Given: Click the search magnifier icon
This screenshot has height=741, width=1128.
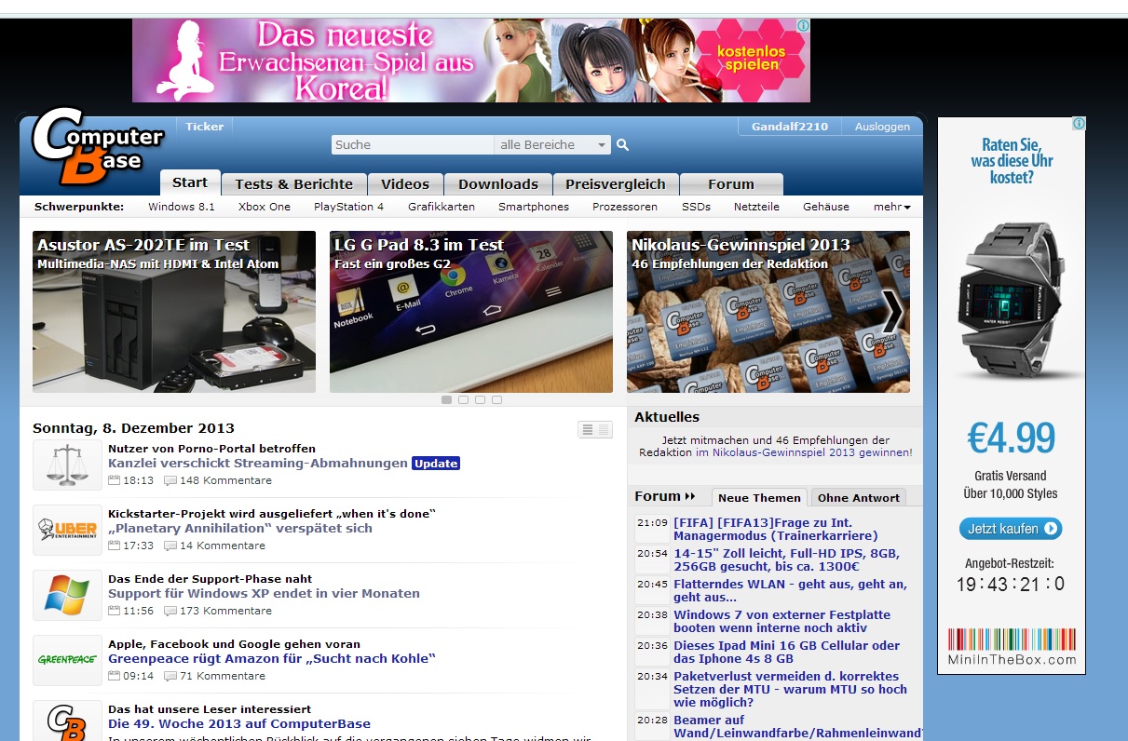Looking at the screenshot, I should [x=623, y=144].
